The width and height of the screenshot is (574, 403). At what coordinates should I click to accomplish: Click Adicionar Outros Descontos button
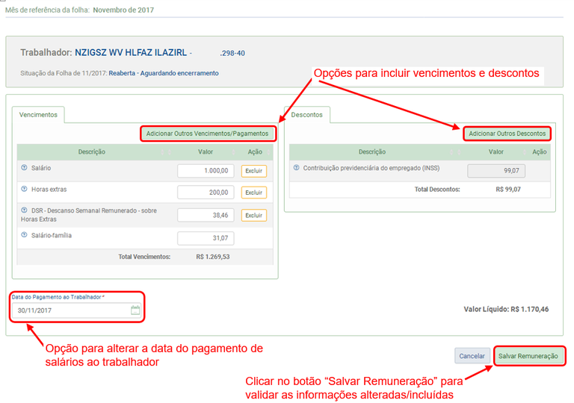(507, 134)
